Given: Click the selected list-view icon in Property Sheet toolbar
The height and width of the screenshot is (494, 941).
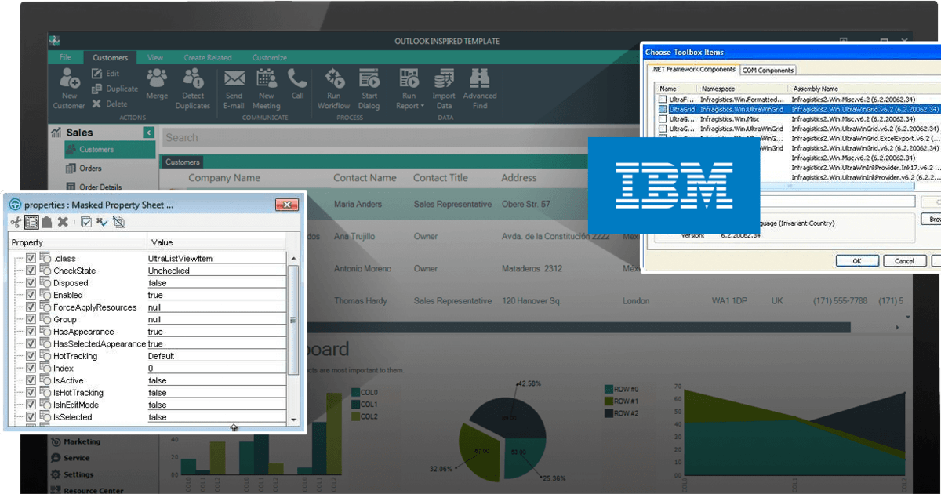Looking at the screenshot, I should click(x=31, y=223).
